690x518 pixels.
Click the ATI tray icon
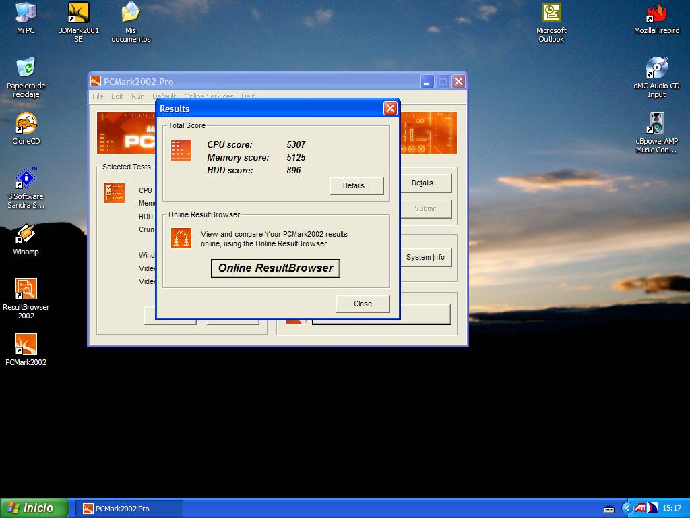pos(639,508)
